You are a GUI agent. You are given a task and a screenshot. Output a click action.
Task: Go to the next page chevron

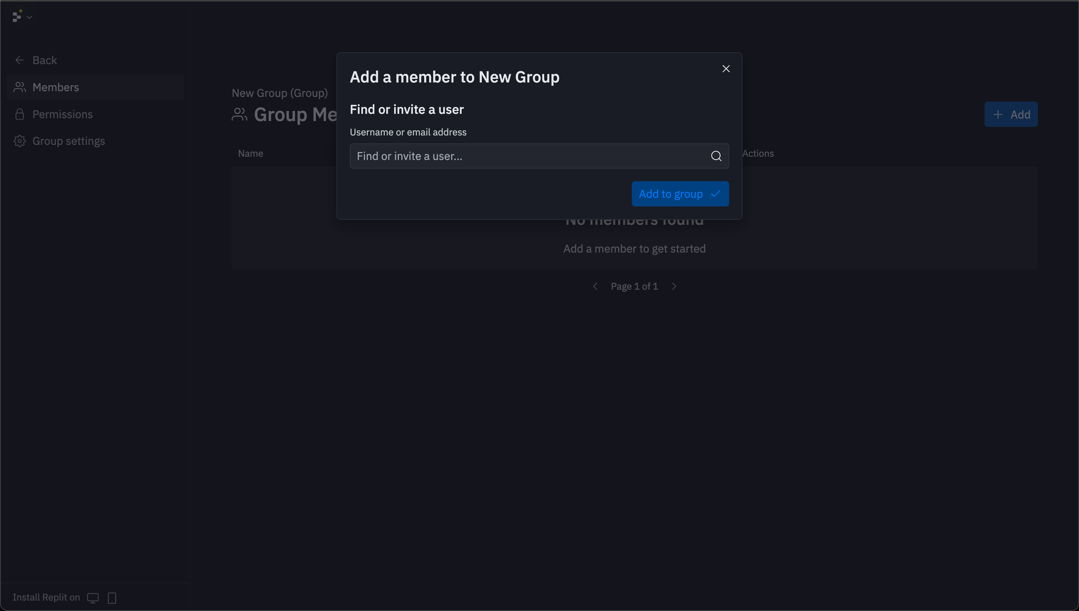click(674, 286)
